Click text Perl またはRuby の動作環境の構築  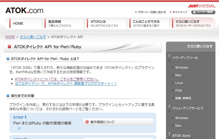point(42,123)
